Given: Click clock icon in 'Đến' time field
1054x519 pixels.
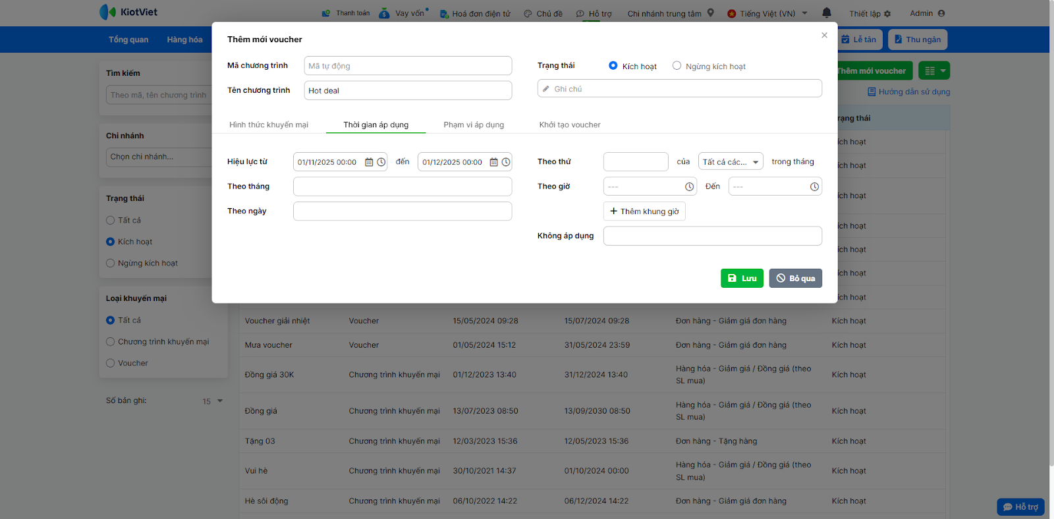Looking at the screenshot, I should click(814, 187).
